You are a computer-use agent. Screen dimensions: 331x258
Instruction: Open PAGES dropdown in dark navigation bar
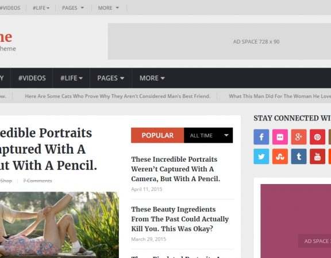coord(111,78)
